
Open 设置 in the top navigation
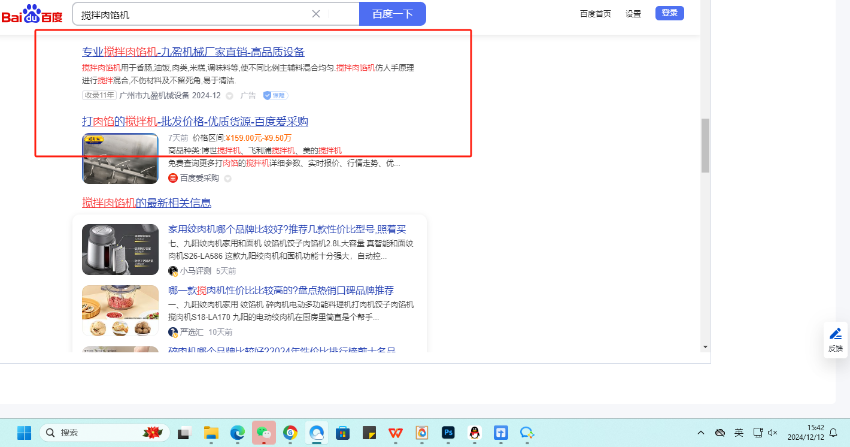click(x=633, y=14)
